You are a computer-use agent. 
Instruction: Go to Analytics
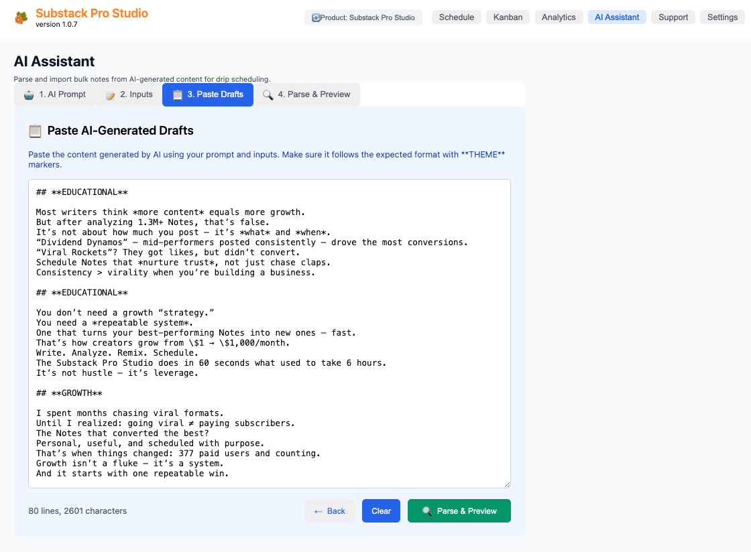click(559, 17)
